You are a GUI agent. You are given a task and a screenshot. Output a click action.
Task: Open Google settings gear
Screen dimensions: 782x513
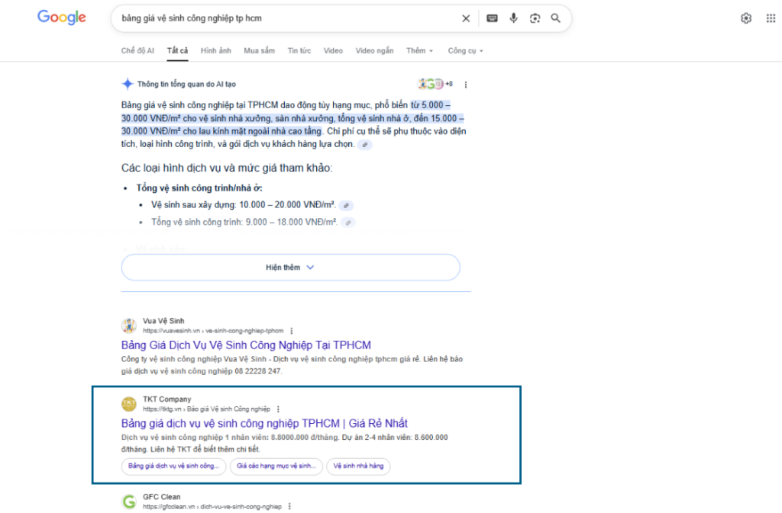point(746,18)
